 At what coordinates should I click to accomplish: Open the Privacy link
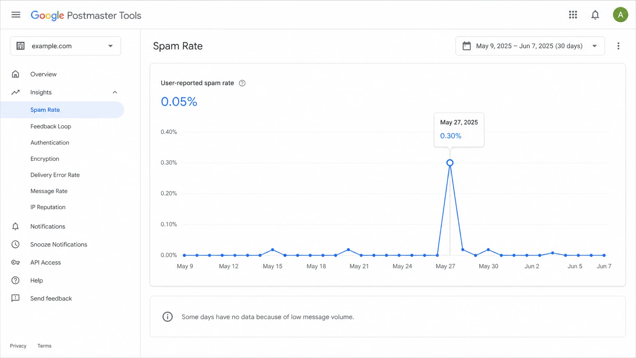coord(18,346)
